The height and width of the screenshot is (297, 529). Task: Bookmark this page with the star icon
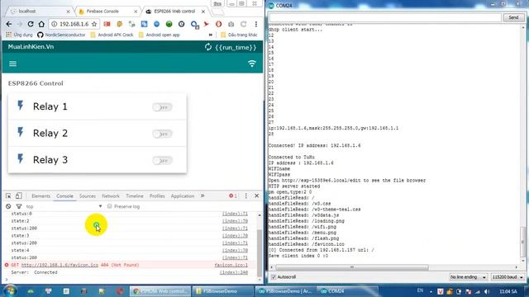(x=94, y=24)
